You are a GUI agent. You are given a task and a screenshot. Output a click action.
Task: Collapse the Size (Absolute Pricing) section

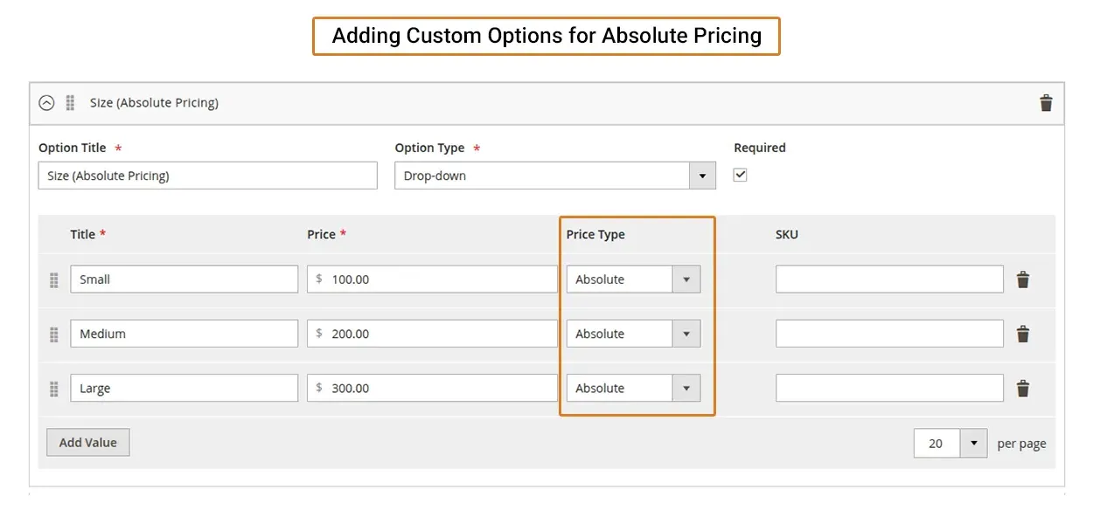coord(47,103)
